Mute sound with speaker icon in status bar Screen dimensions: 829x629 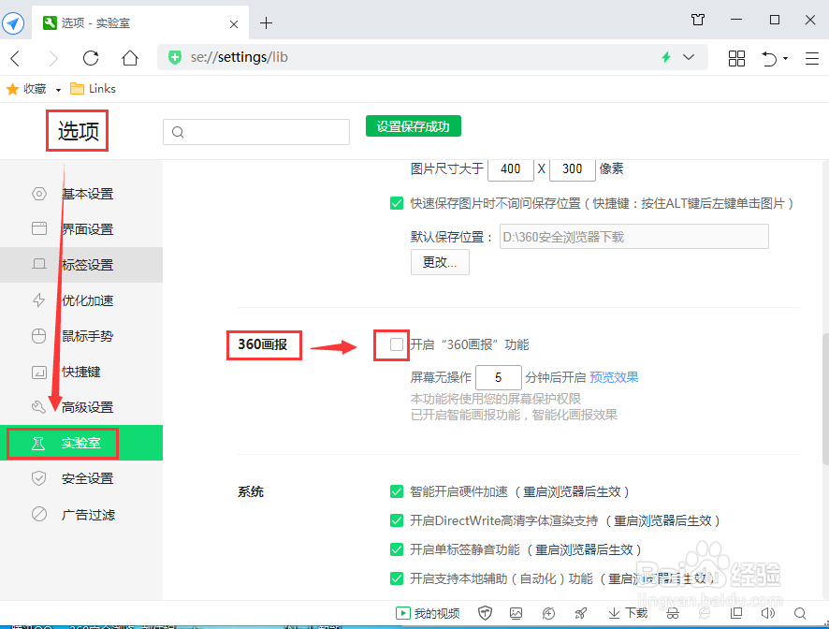pos(767,613)
